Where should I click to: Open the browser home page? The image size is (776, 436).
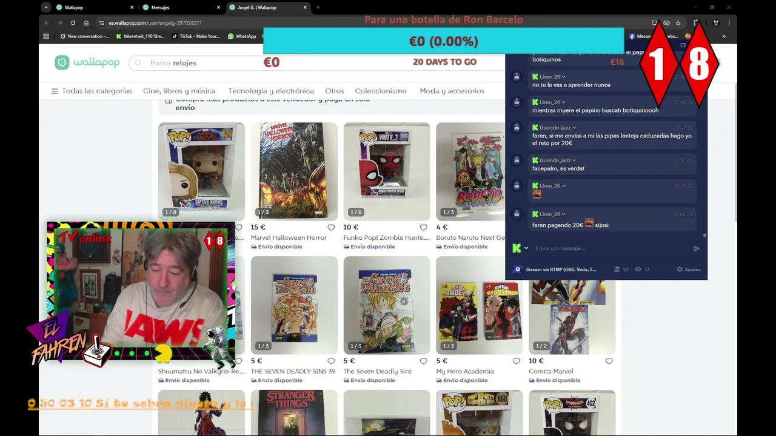click(x=86, y=22)
